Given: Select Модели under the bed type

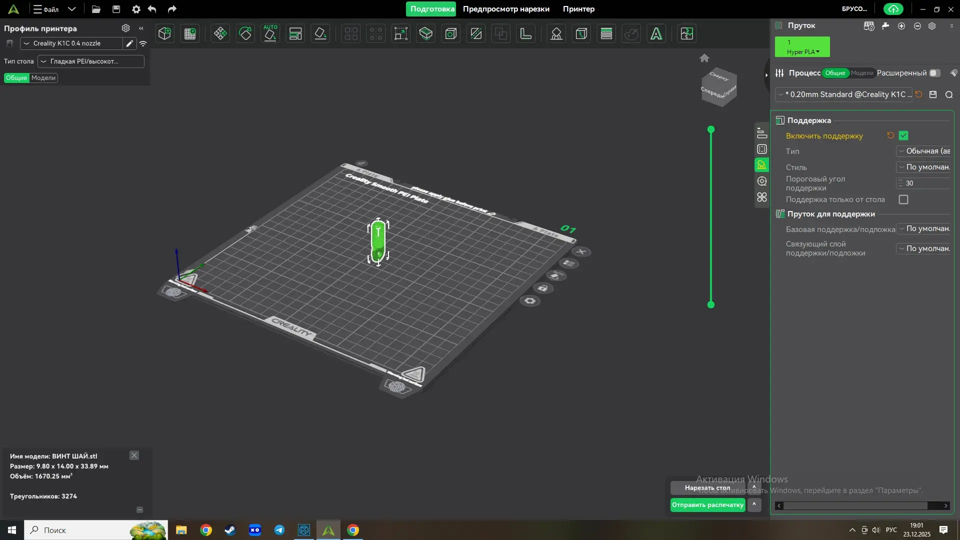Looking at the screenshot, I should pos(43,78).
